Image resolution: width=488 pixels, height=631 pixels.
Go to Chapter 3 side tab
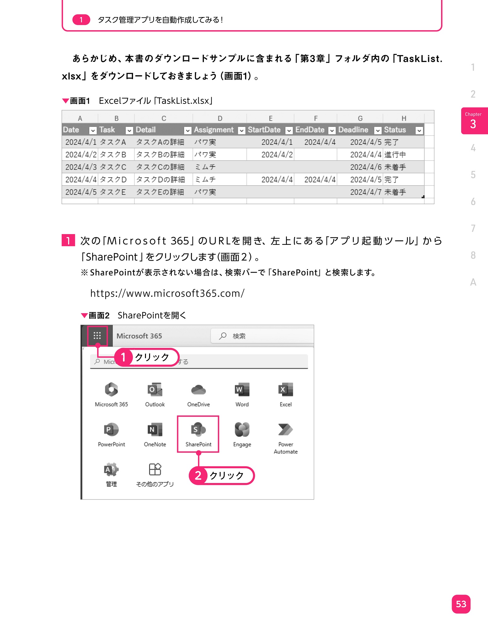click(474, 121)
